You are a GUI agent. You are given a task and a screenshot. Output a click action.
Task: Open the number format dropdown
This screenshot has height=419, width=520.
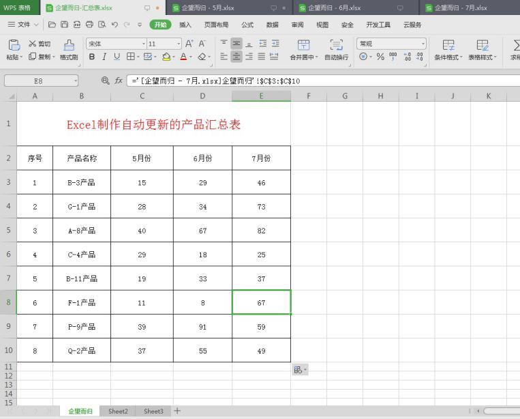(x=423, y=44)
